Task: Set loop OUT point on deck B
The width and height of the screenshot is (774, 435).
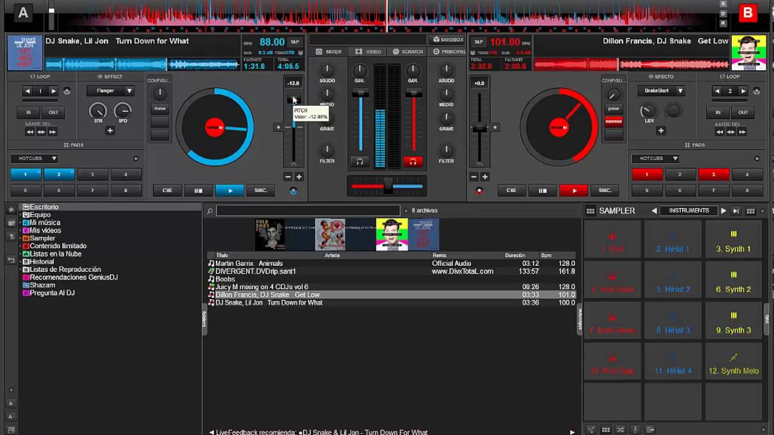Action: (x=743, y=112)
